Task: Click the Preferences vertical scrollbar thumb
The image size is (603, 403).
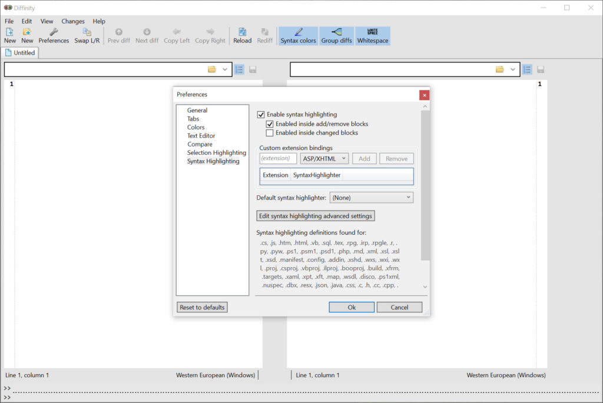Action: (x=425, y=185)
